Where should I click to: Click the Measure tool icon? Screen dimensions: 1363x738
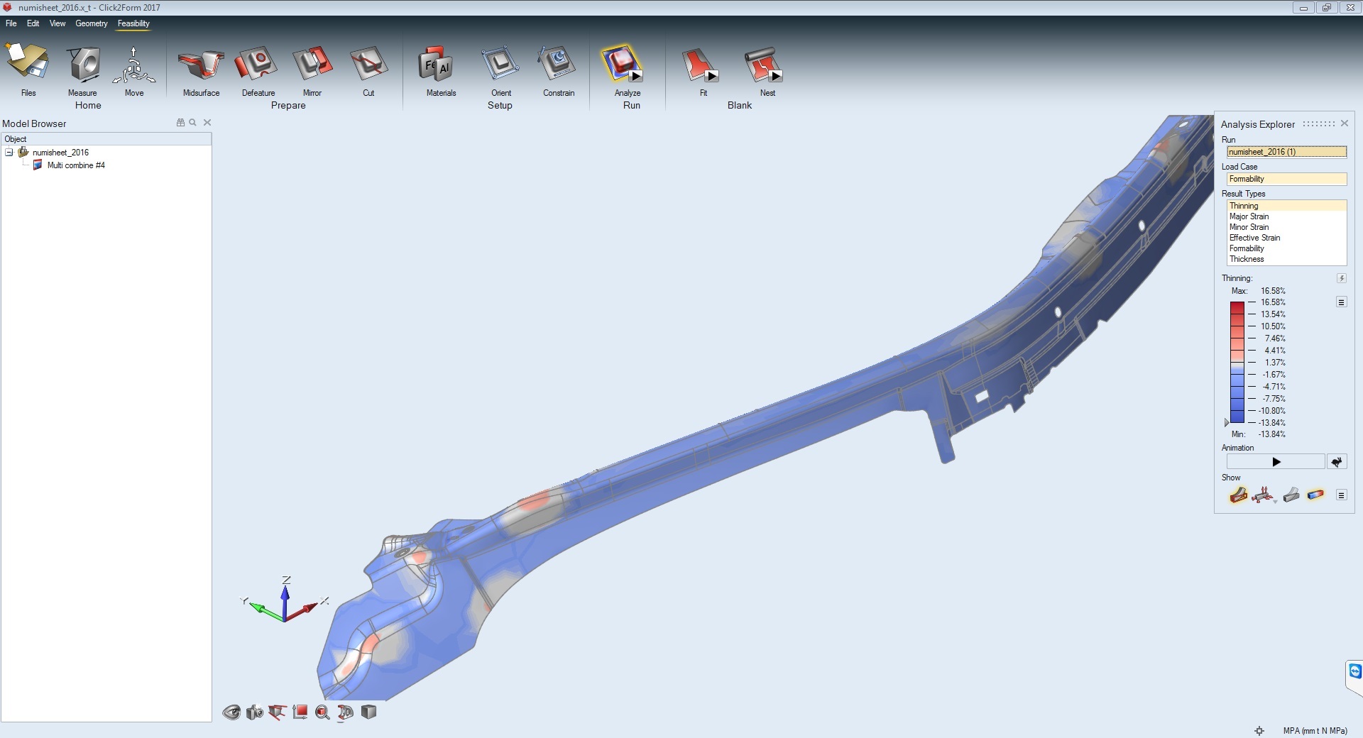coord(83,65)
